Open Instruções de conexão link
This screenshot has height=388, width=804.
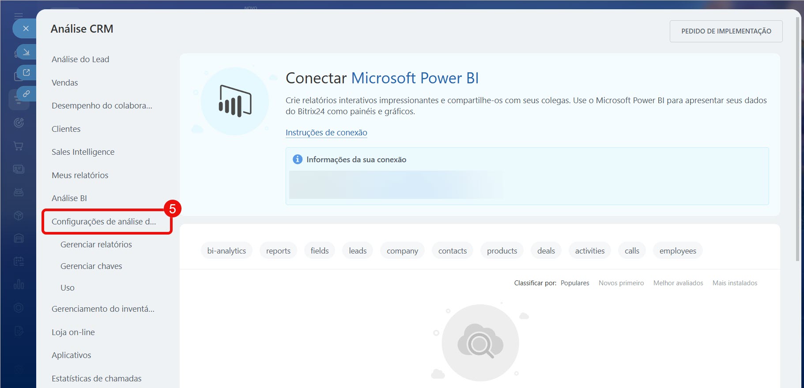pos(326,133)
